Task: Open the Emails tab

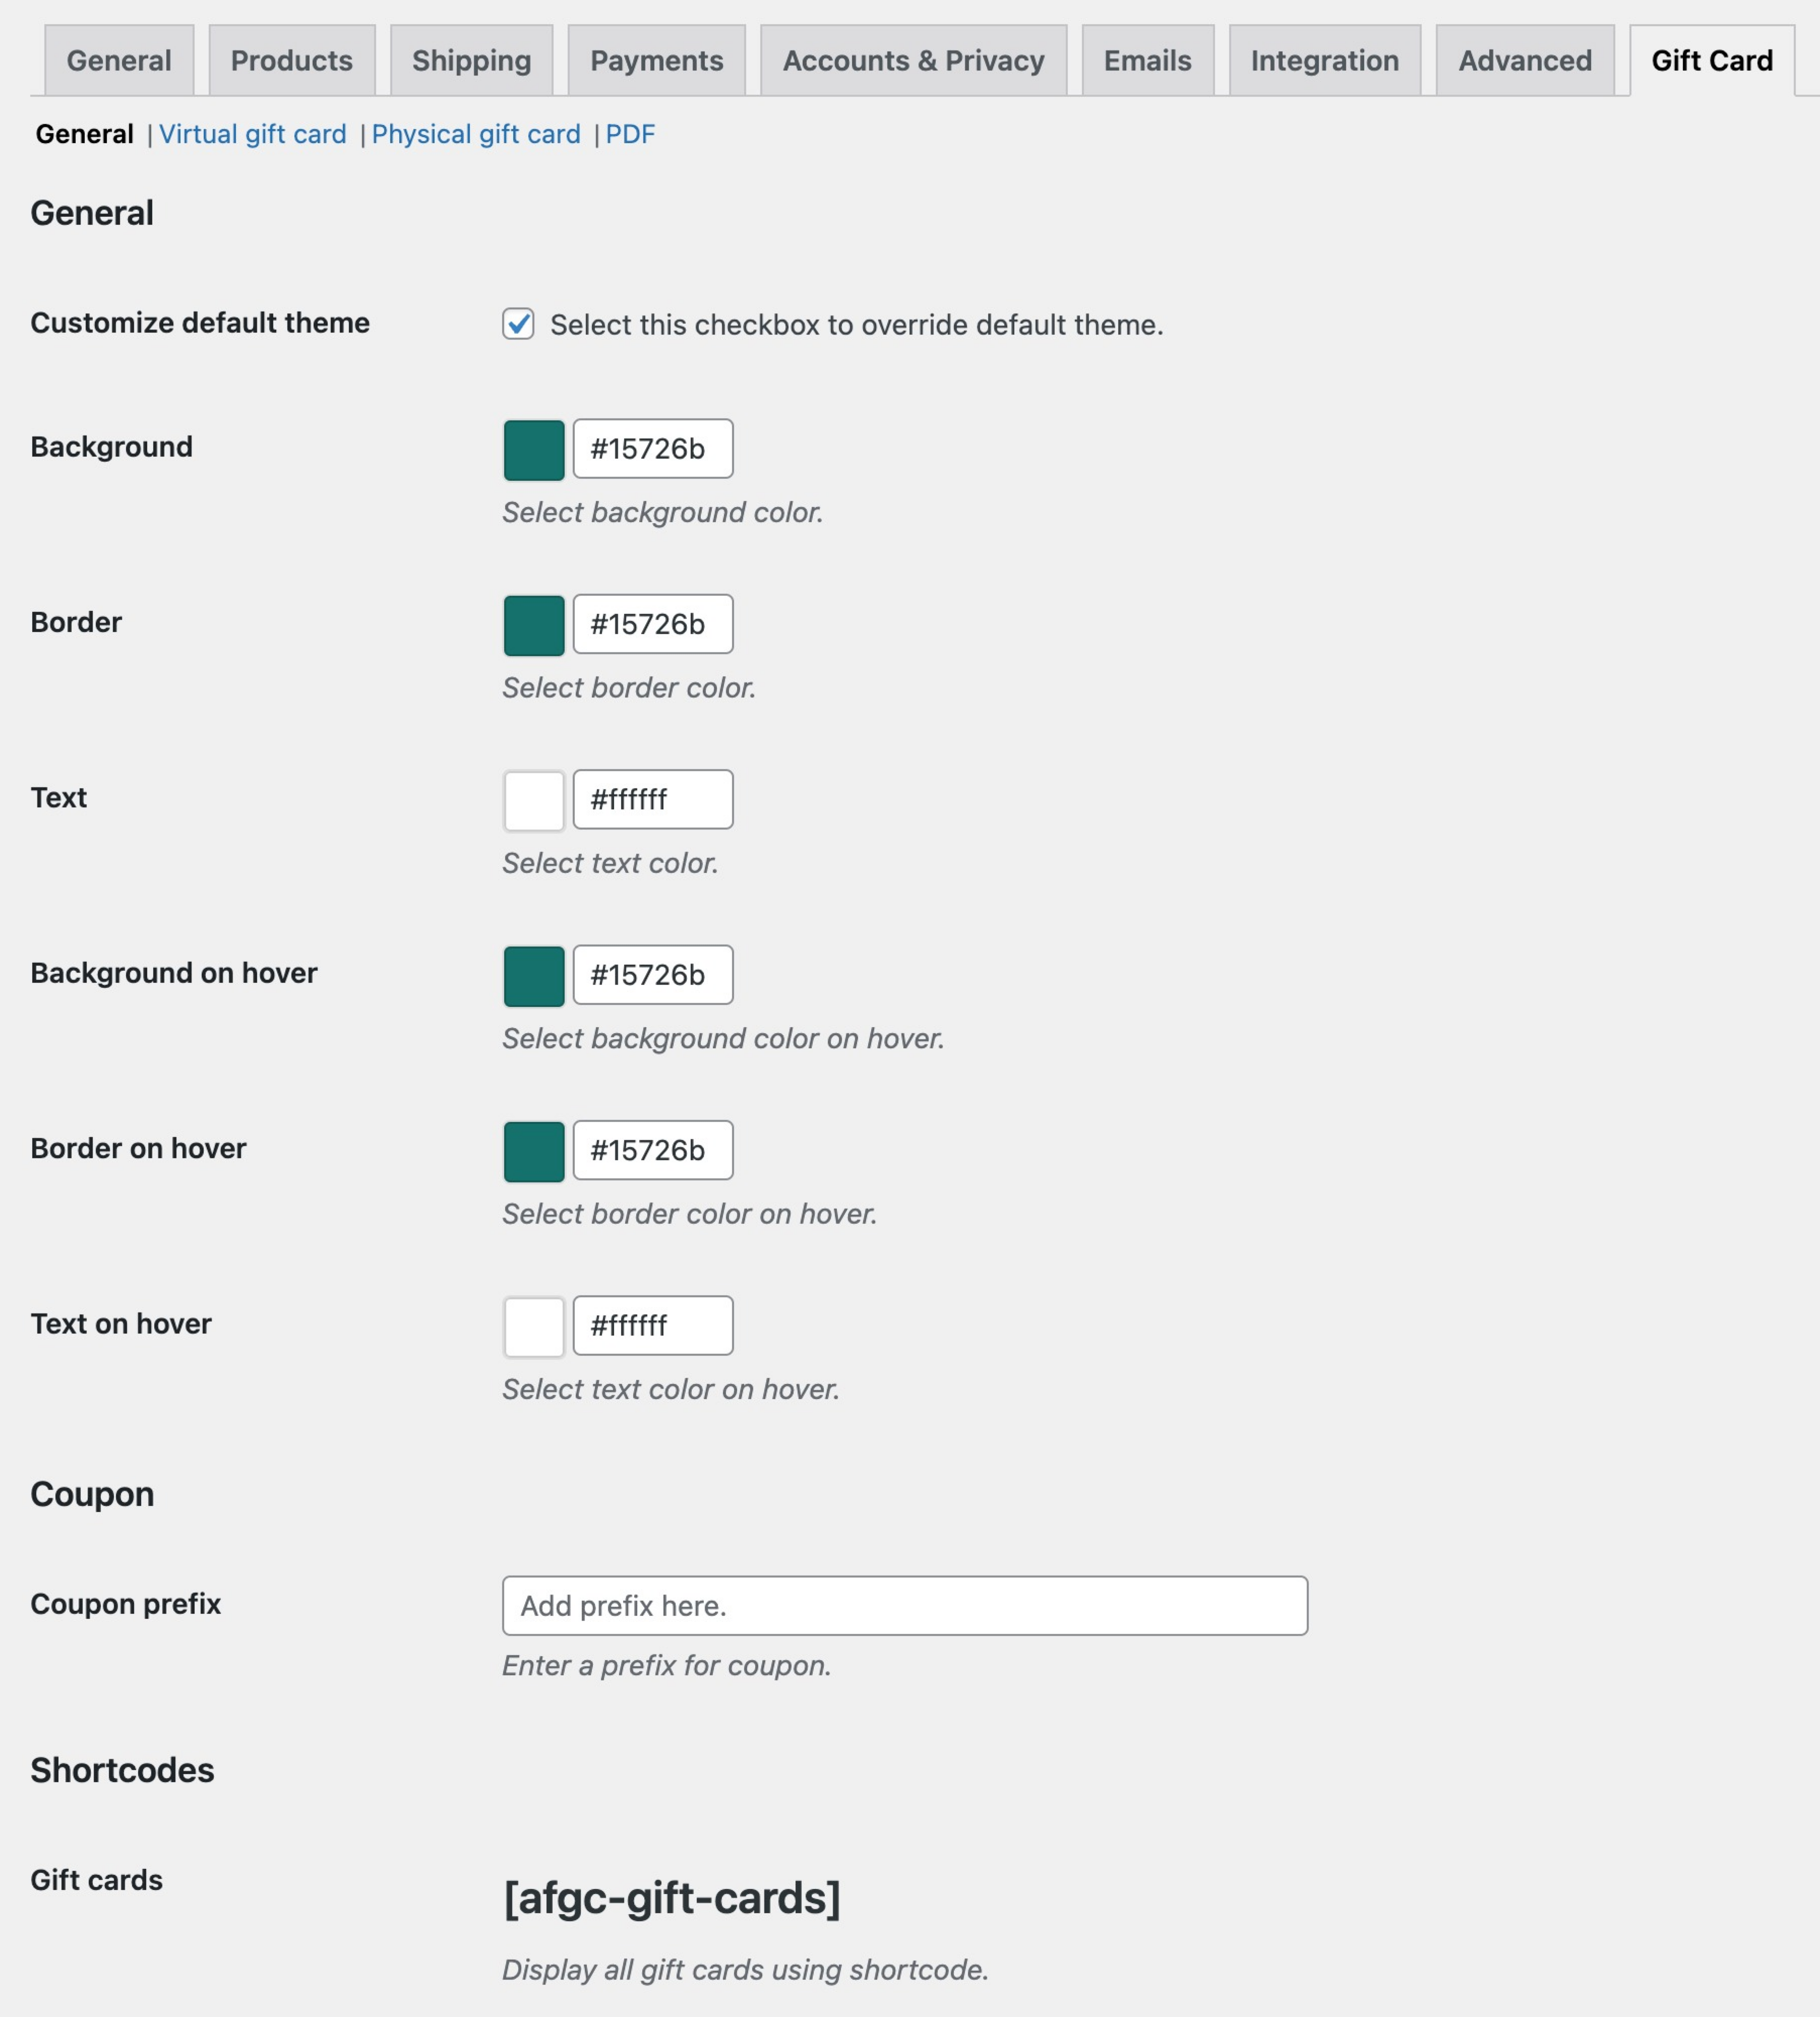Action: tap(1147, 61)
